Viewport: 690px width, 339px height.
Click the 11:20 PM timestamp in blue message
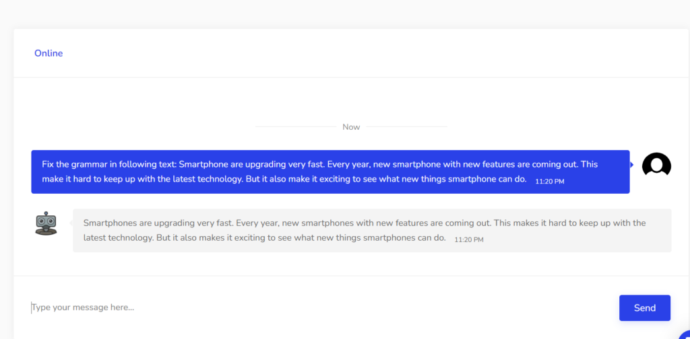pyautogui.click(x=549, y=182)
